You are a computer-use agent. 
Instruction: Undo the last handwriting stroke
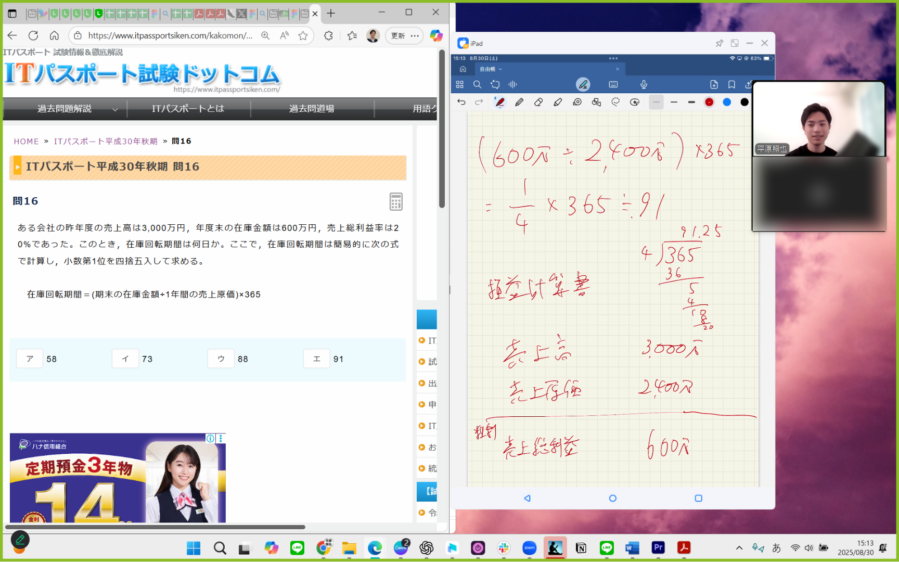pos(461,102)
